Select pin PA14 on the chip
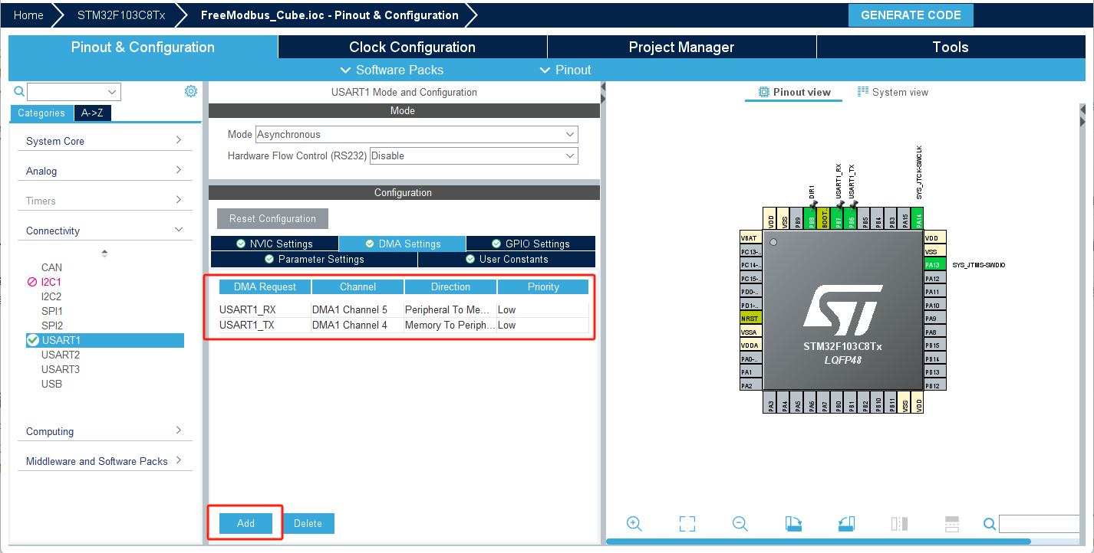Screen dimensions: 1094x553 [917, 218]
